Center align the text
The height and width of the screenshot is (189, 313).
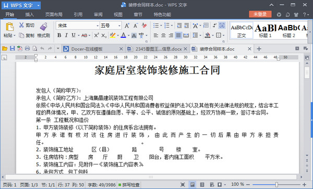[163, 35]
